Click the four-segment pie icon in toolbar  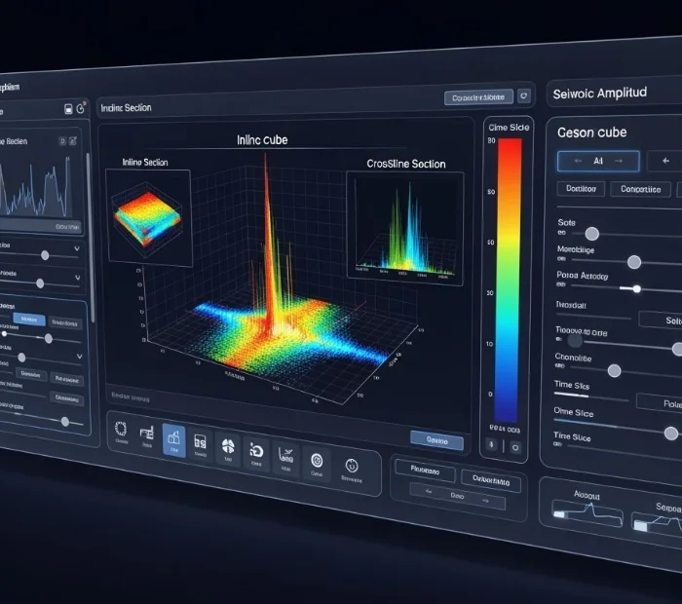tap(228, 448)
